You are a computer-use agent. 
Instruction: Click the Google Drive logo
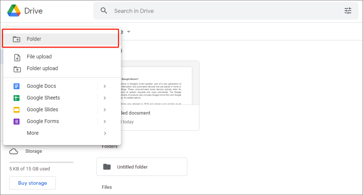(x=14, y=11)
